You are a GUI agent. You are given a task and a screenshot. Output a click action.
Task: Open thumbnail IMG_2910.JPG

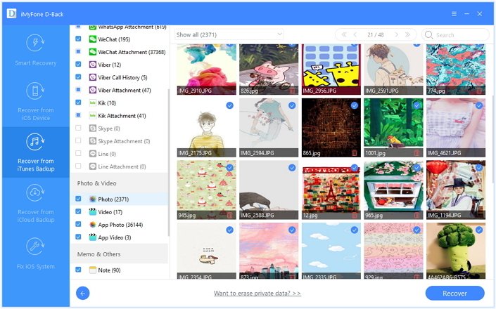206,69
